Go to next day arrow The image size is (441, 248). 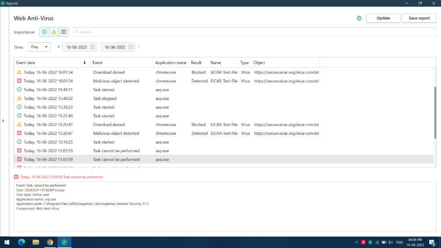[138, 47]
